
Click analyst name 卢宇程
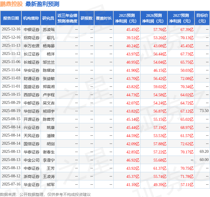[x=48, y=95]
